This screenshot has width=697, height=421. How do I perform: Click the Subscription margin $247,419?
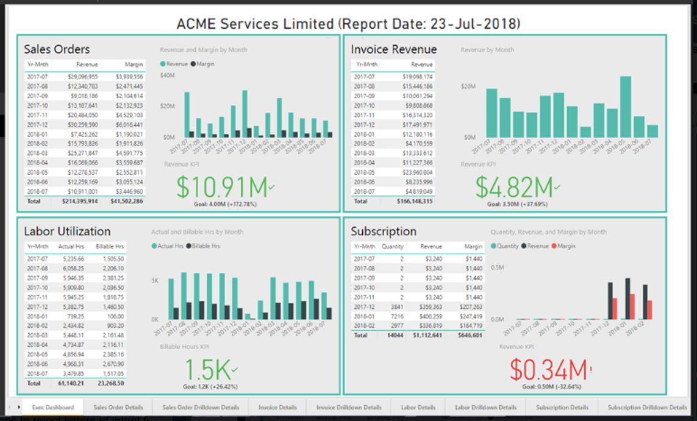coord(471,317)
